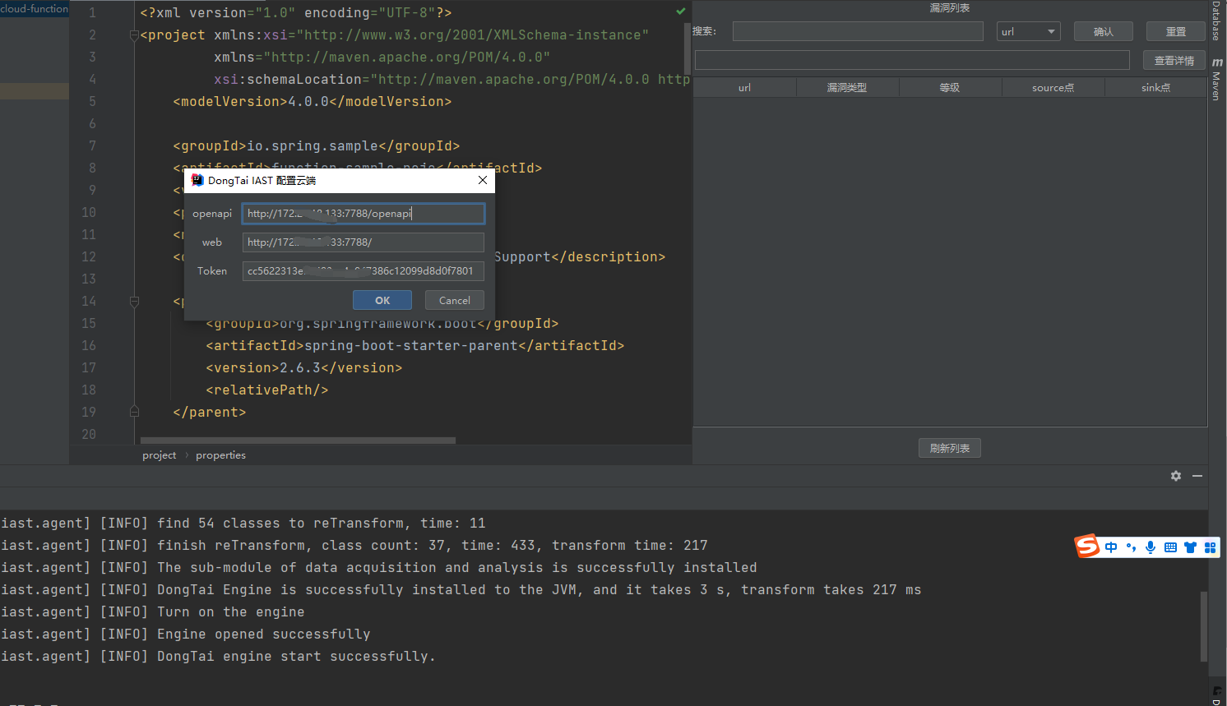Click the 'Engine opened successfully' log line
Image resolution: width=1227 pixels, height=706 pixels.
coord(186,634)
